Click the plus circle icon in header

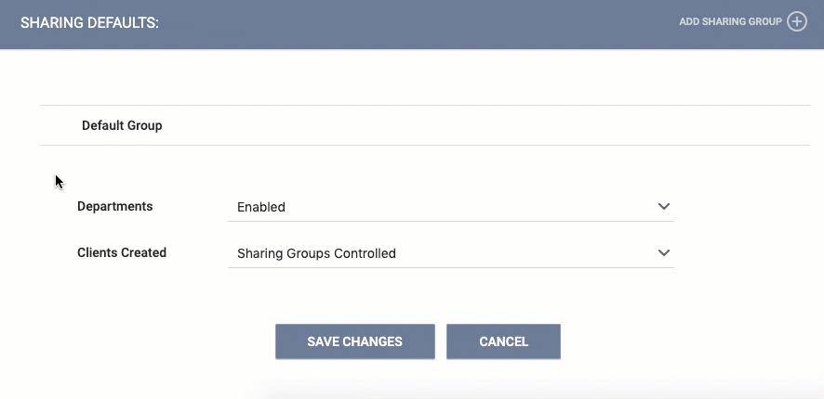click(x=797, y=22)
